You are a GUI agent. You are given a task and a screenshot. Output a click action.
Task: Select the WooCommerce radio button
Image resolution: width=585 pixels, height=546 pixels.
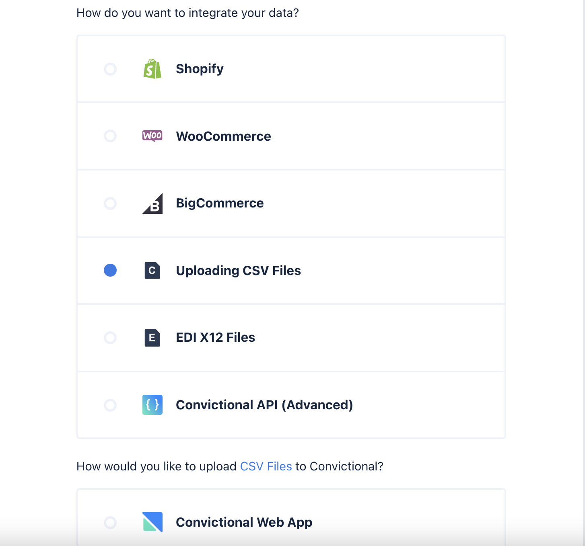(110, 136)
